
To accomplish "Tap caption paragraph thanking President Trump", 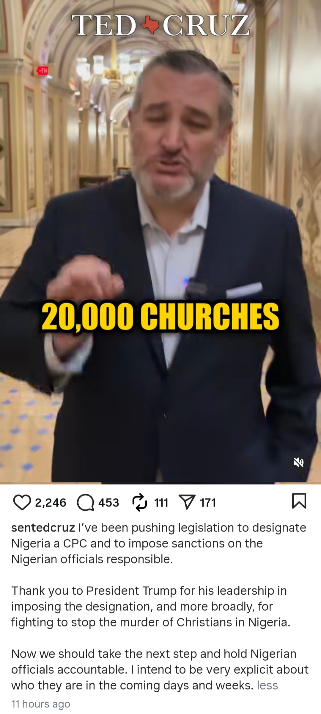I will [151, 606].
